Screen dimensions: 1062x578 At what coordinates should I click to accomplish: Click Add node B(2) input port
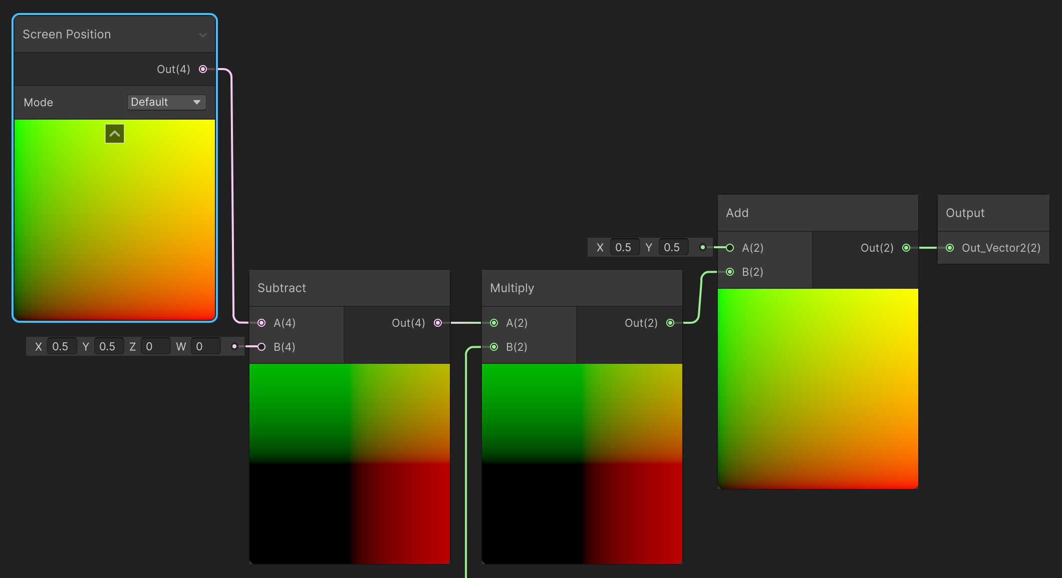[730, 272]
